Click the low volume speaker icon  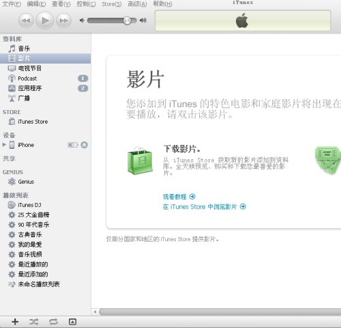click(82, 20)
